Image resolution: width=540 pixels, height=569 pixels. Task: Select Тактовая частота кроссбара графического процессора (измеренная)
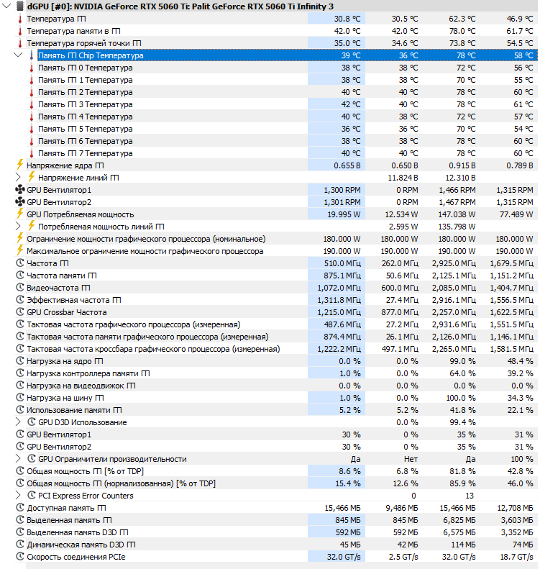click(x=276, y=349)
